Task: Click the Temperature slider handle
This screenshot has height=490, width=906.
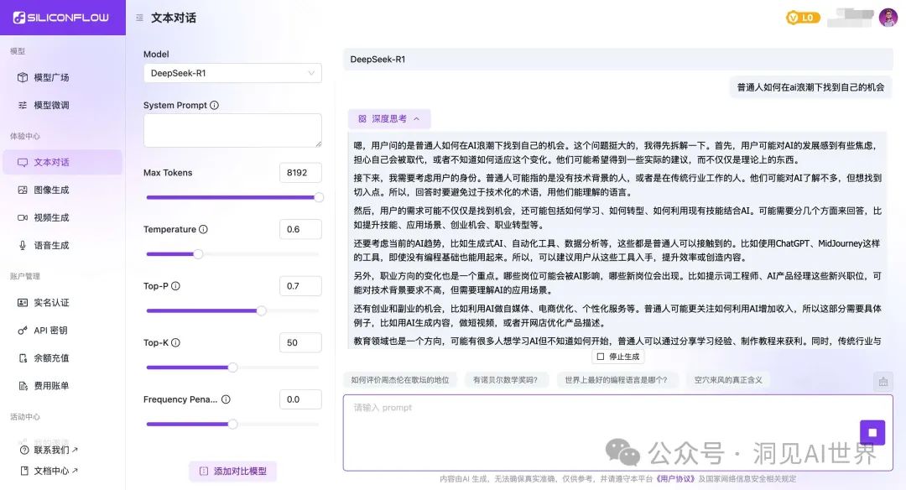Action: click(198, 253)
